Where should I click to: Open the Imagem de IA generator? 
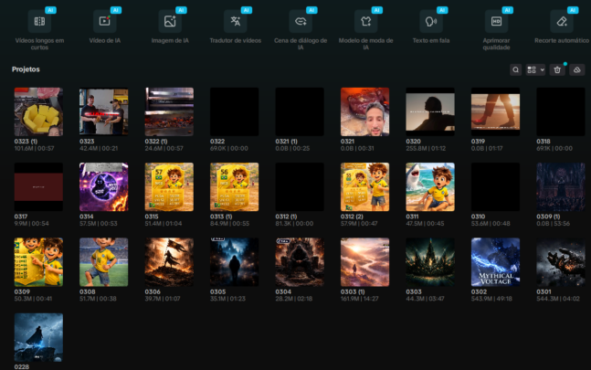pyautogui.click(x=169, y=21)
